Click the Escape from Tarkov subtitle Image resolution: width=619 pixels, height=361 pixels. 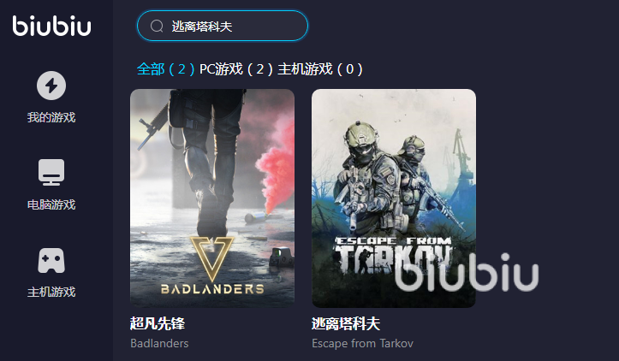(362, 343)
